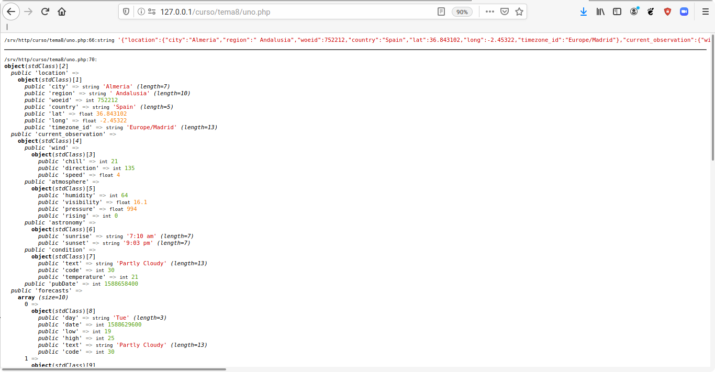
Task: Open the GNOME Shell integration extension
Action: click(651, 12)
